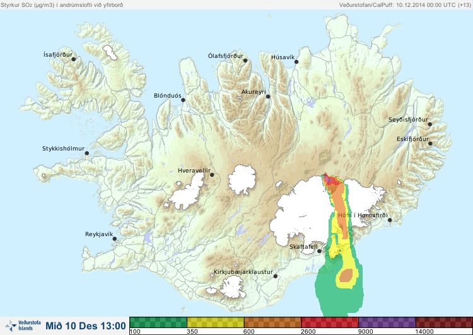Click the purple plume source at eruption site
Viewport: 473px width, 335px height.
329,180
